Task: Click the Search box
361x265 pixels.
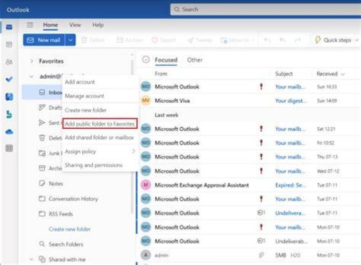Action: 266,10
